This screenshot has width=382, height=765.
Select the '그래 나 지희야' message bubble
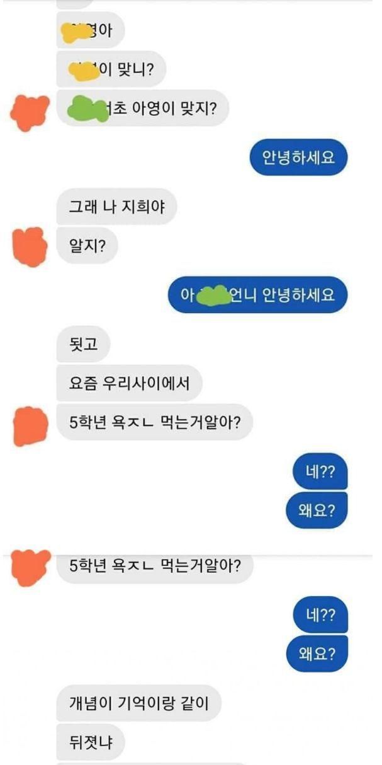click(x=116, y=206)
